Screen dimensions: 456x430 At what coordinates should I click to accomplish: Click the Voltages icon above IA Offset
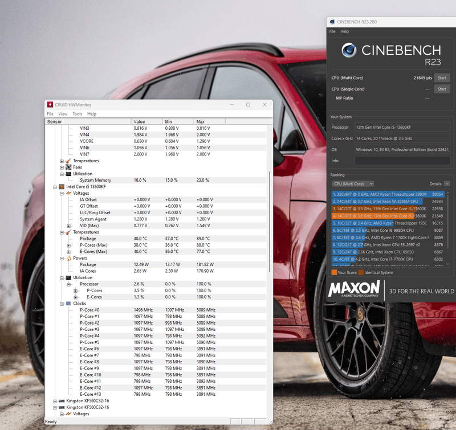click(68, 193)
